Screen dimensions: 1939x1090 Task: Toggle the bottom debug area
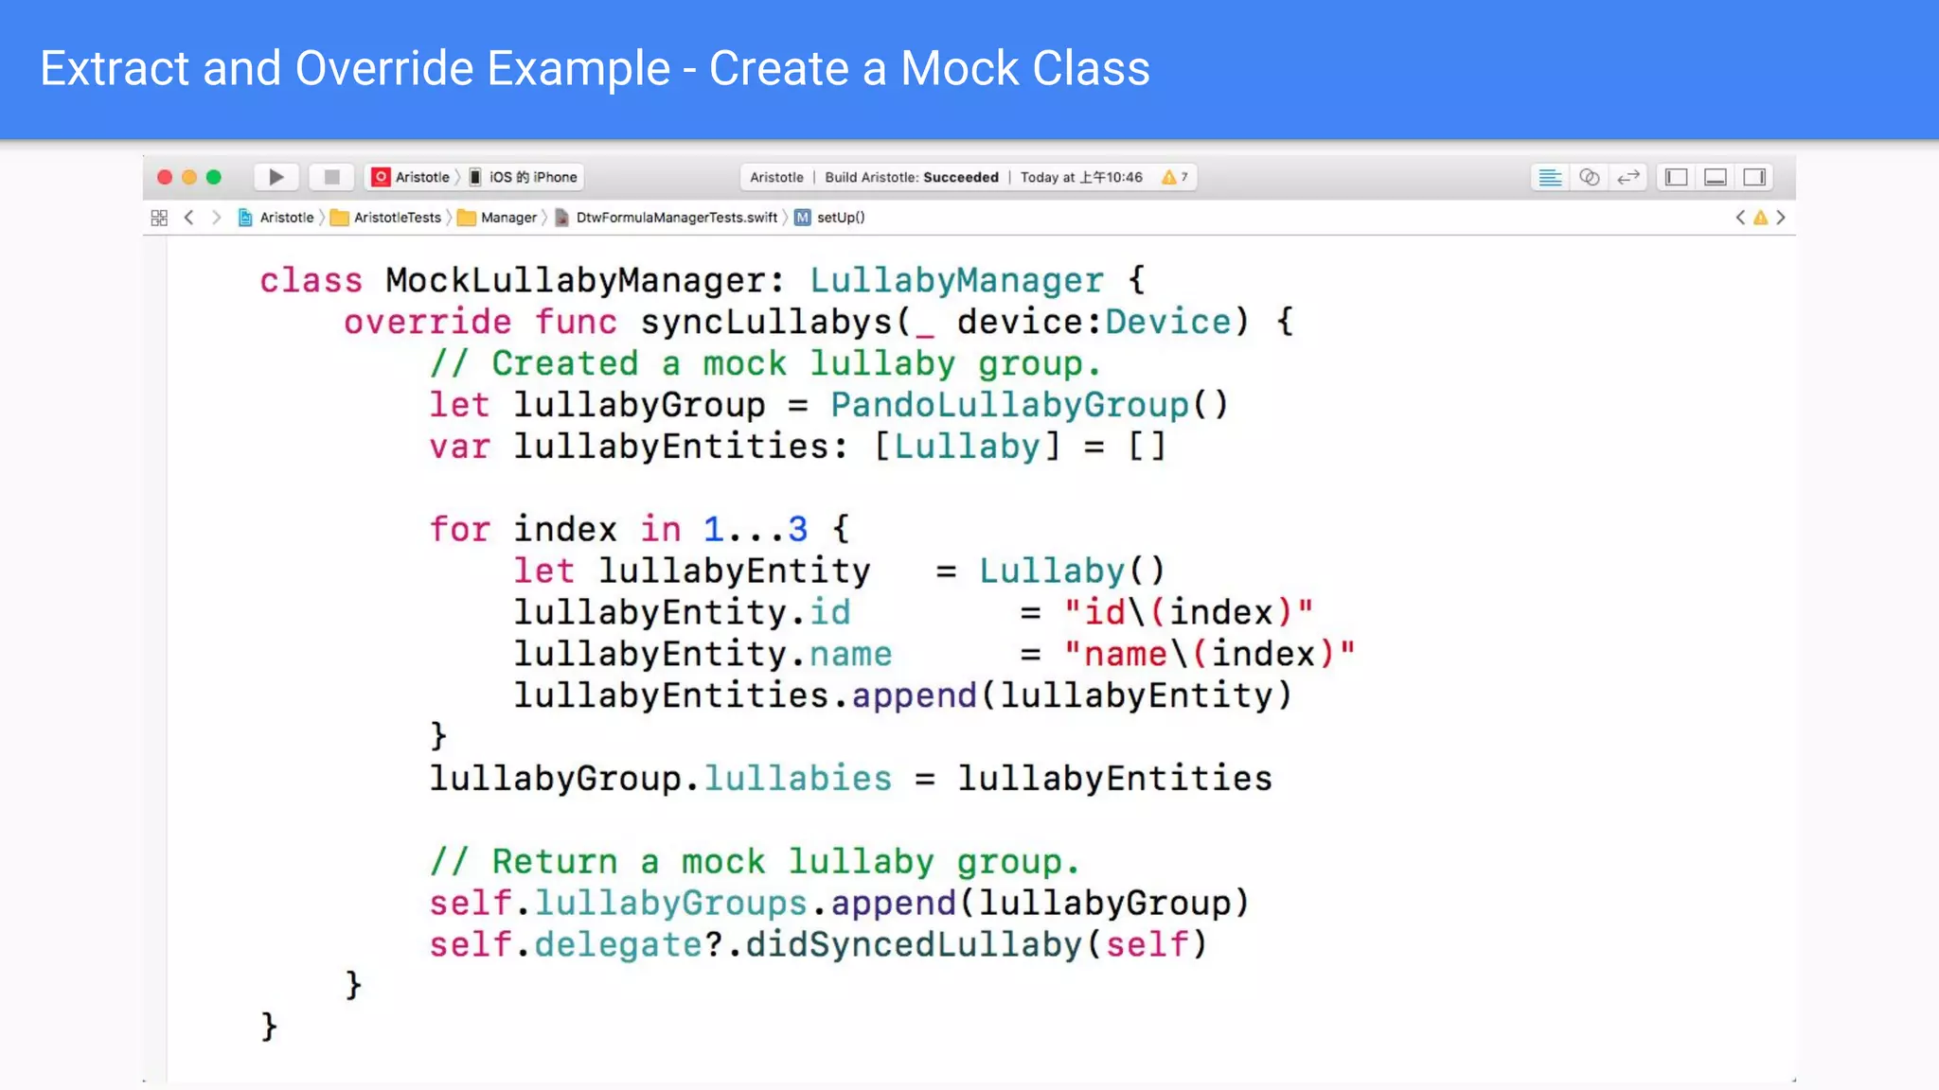pyautogui.click(x=1716, y=177)
